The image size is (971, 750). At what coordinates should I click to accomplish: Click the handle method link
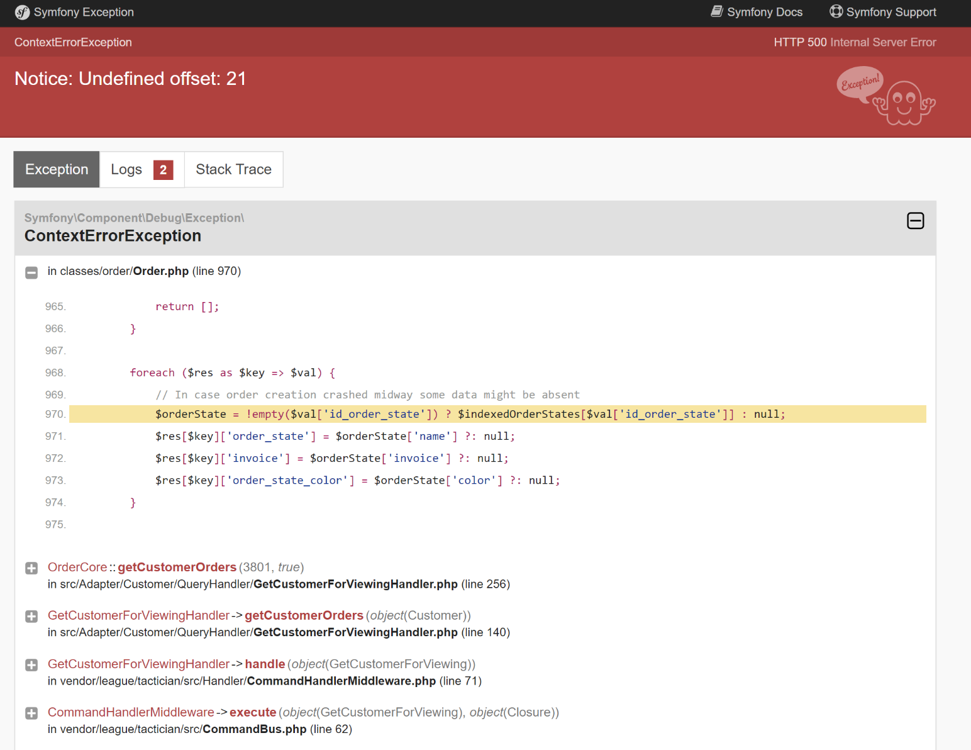pos(265,664)
